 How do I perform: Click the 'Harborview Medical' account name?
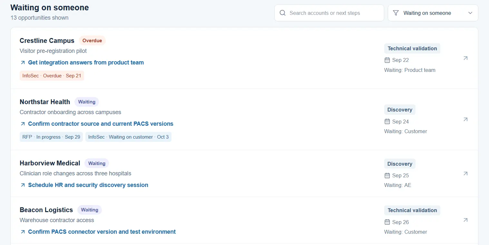tap(50, 163)
